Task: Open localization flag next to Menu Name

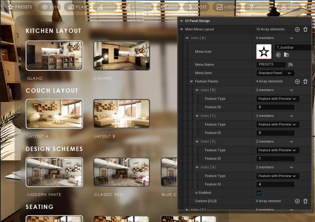Action: coord(291,65)
